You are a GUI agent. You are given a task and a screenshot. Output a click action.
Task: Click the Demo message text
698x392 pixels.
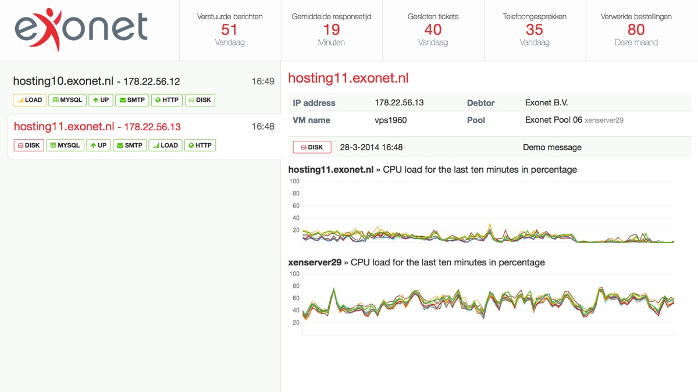coord(552,148)
